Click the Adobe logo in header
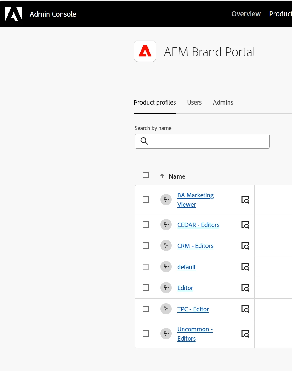The height and width of the screenshot is (371, 292). 14,14
